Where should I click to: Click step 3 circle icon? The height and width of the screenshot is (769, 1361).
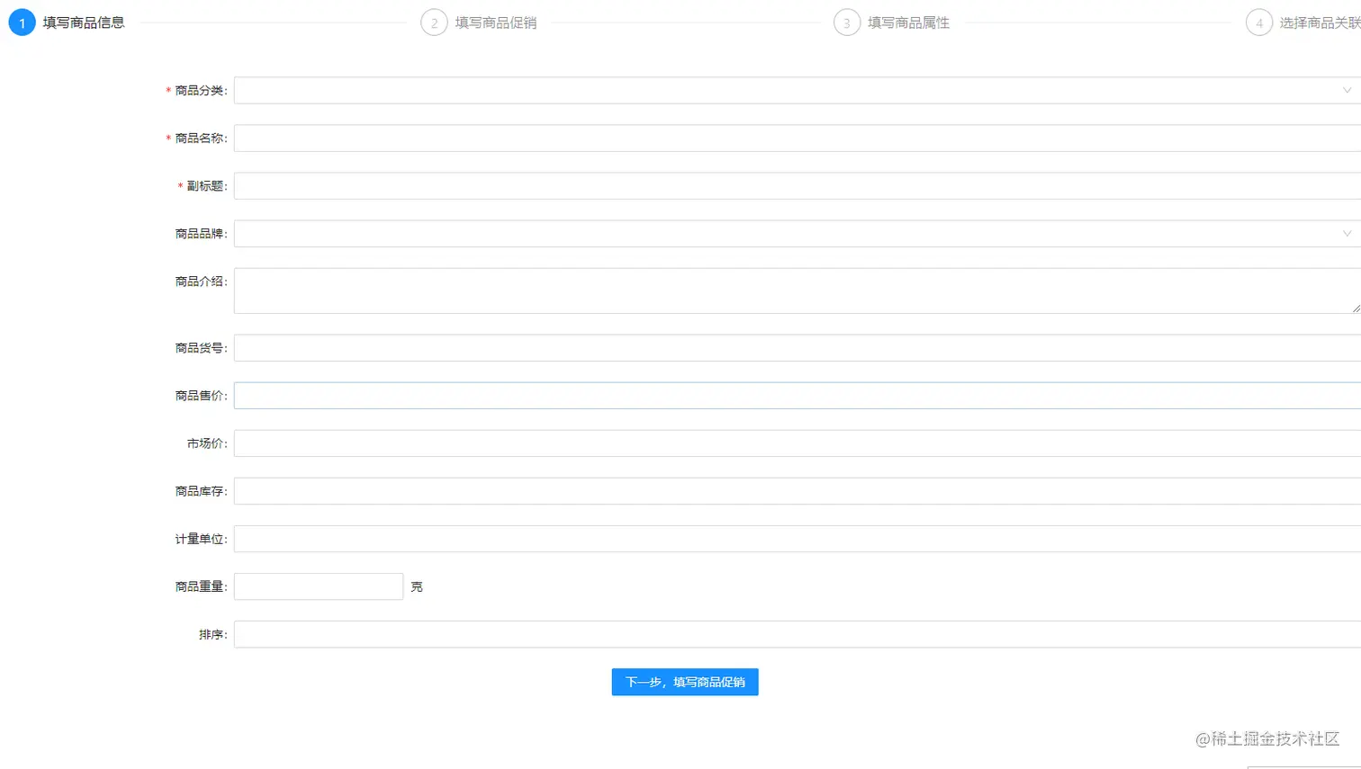tap(847, 22)
